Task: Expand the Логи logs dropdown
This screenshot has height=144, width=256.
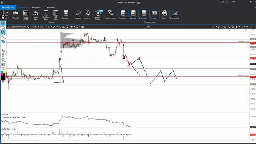Action: [164, 15]
